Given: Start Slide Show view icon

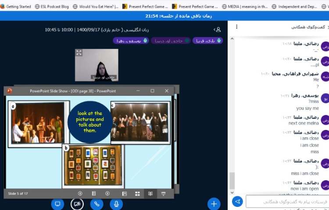Looking at the screenshot, I should tap(163, 193).
